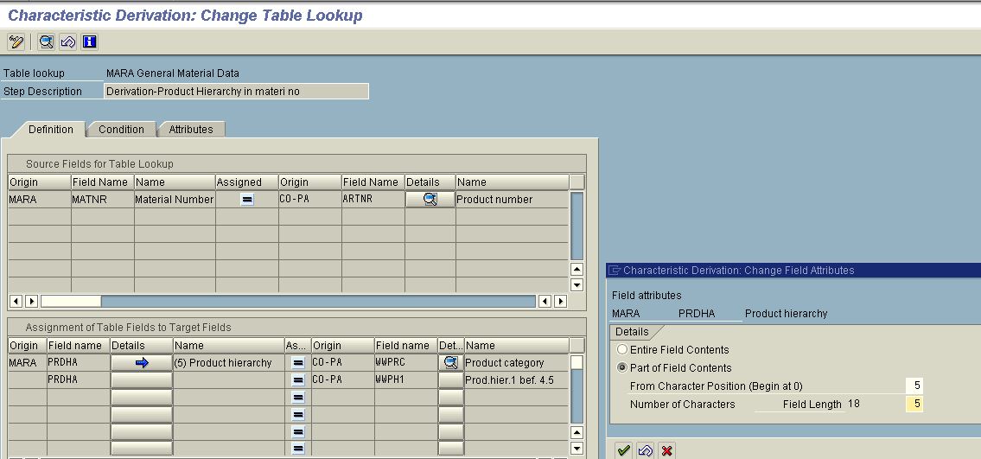This screenshot has height=459, width=981.
Task: Click From Character Position input field
Action: pos(914,386)
